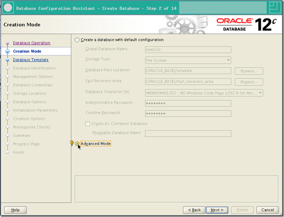Click the Database Options step
This screenshot has width=284, height=217.
[29, 102]
